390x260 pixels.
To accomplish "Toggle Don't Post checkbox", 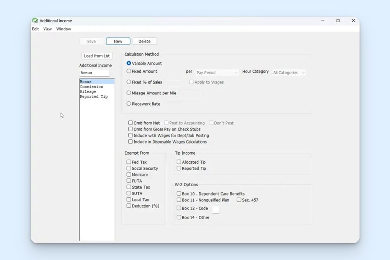I will [211, 123].
